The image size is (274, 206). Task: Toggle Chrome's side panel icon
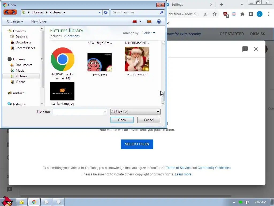pyautogui.click(x=251, y=14)
